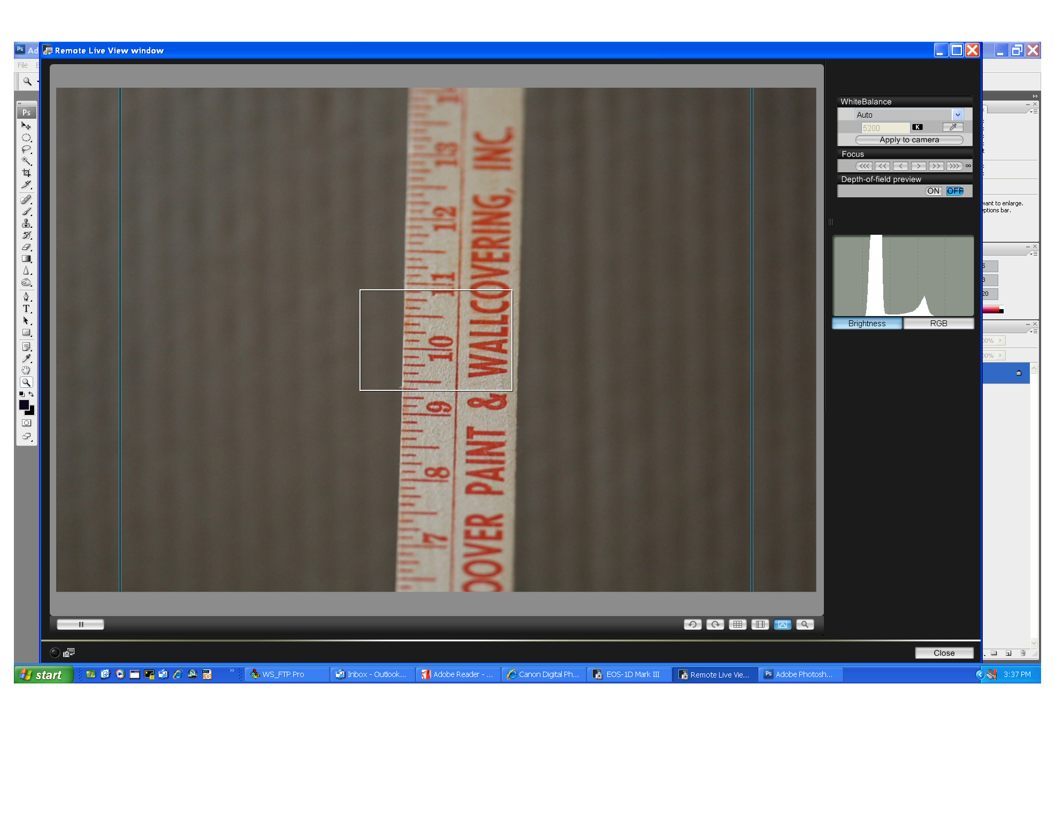Expand the taskbar quick launch chevron

(x=232, y=671)
